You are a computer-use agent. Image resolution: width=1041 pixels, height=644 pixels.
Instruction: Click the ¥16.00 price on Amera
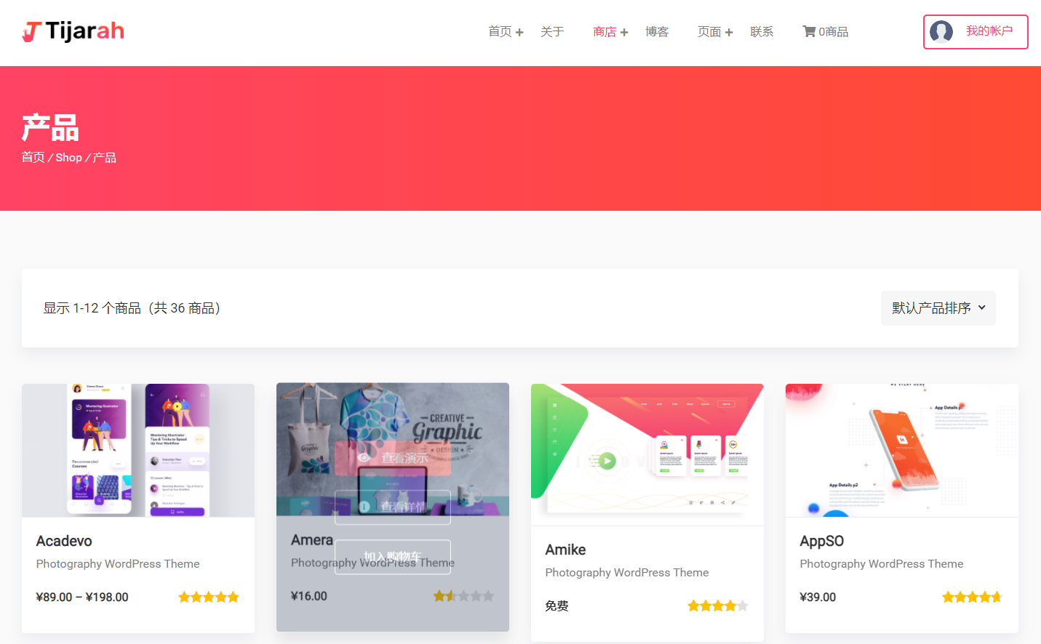click(309, 596)
